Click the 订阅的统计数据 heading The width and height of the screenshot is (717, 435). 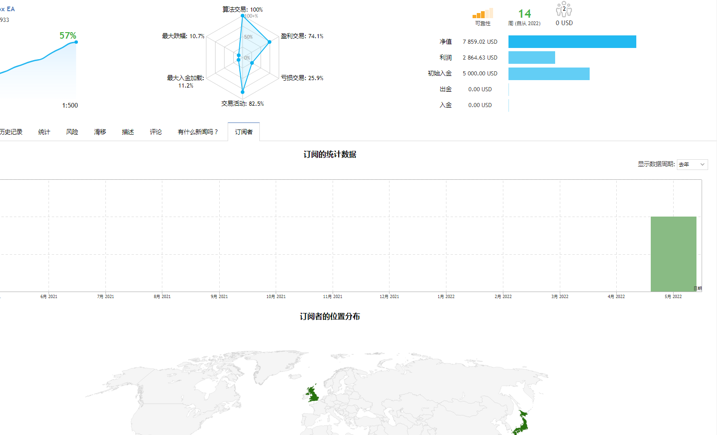pyautogui.click(x=330, y=154)
